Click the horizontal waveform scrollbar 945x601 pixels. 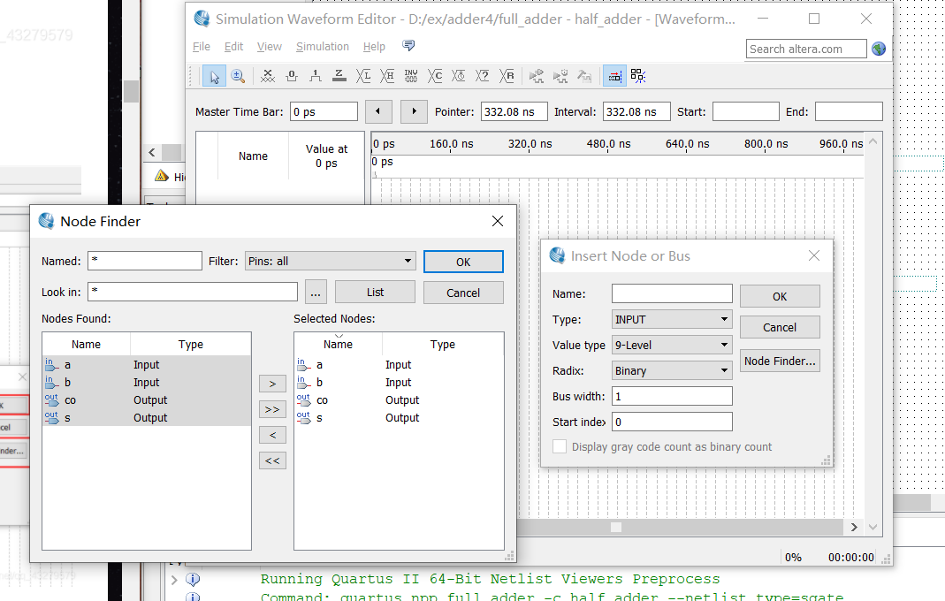click(x=615, y=527)
